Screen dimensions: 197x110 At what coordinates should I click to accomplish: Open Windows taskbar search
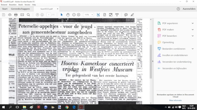[x=10, y=107]
